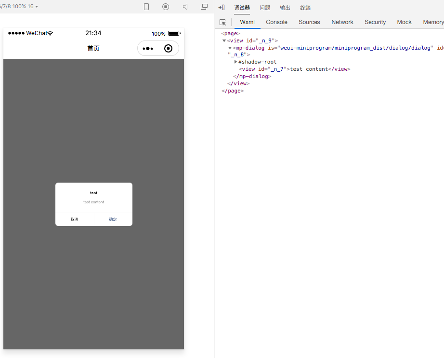Viewport: 444px width, 358px height.
Task: Select the element inspector picker icon
Action: click(x=222, y=22)
